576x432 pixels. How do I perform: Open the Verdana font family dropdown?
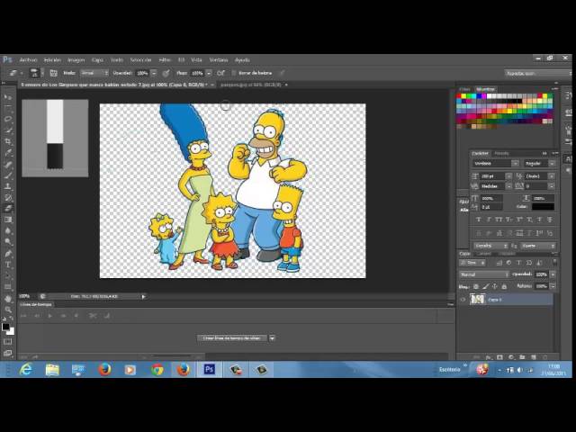pyautogui.click(x=515, y=164)
